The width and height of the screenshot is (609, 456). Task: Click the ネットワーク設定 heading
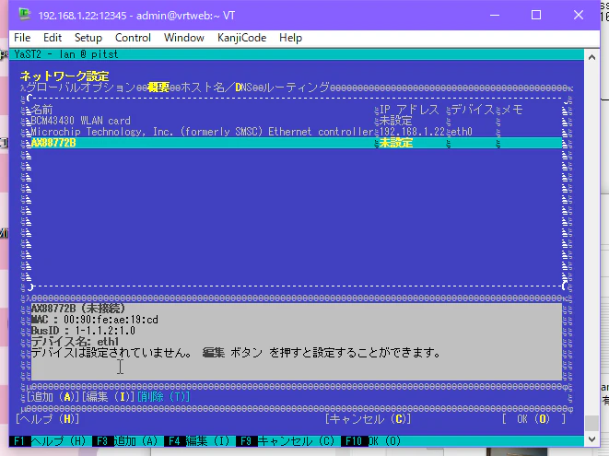(x=64, y=76)
